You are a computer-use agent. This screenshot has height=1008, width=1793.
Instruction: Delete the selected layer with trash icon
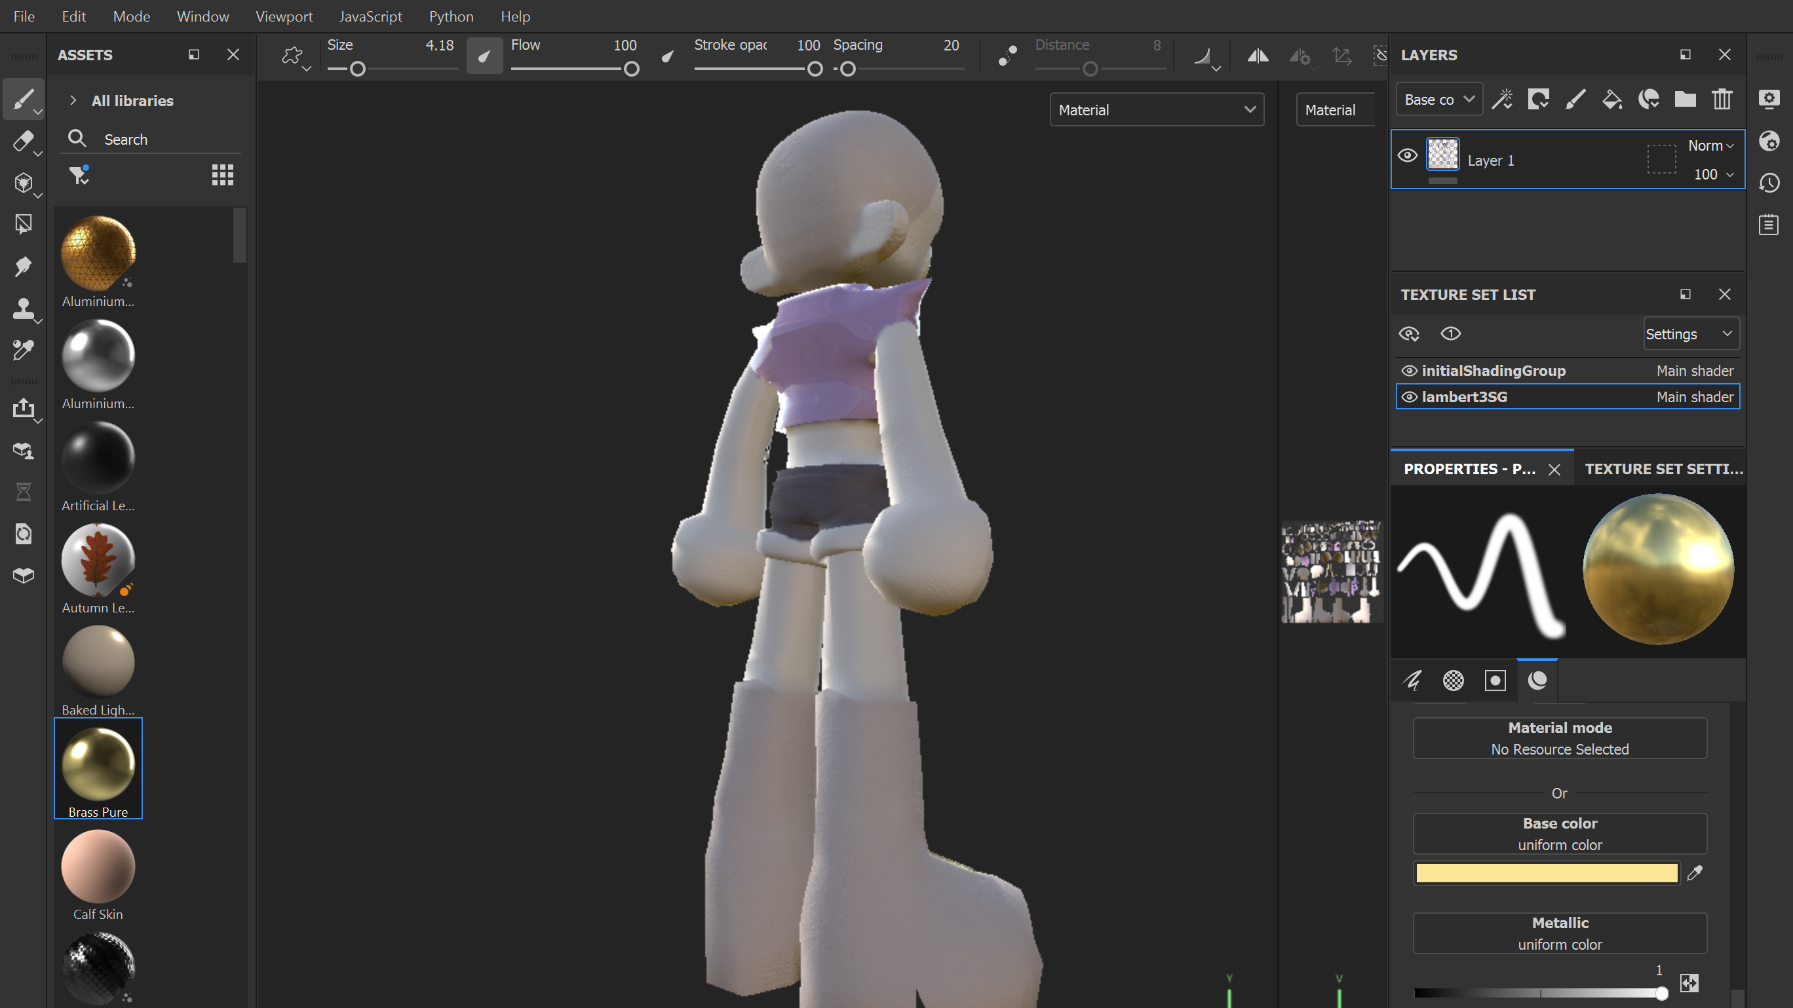(x=1722, y=100)
